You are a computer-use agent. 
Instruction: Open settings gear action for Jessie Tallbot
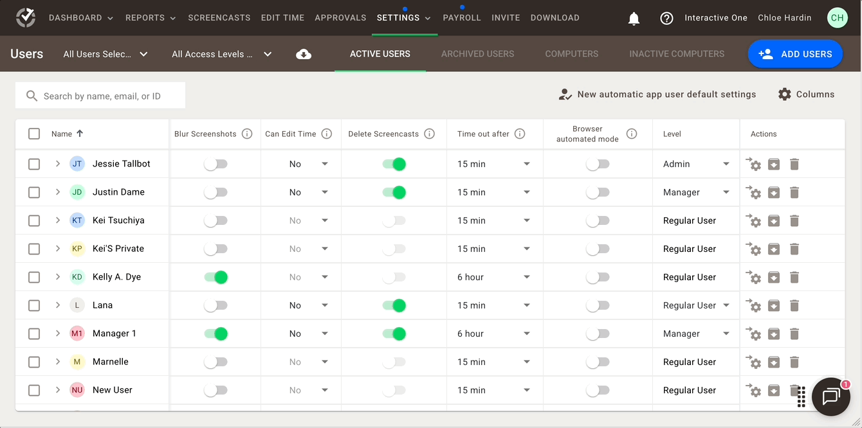pyautogui.click(x=753, y=164)
